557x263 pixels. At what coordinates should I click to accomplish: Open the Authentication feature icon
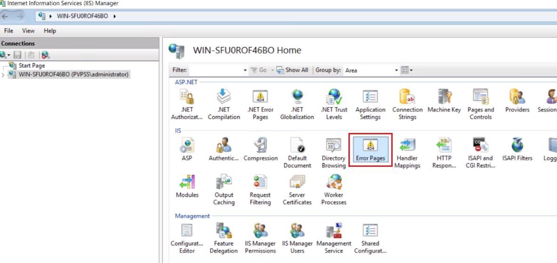[224, 150]
